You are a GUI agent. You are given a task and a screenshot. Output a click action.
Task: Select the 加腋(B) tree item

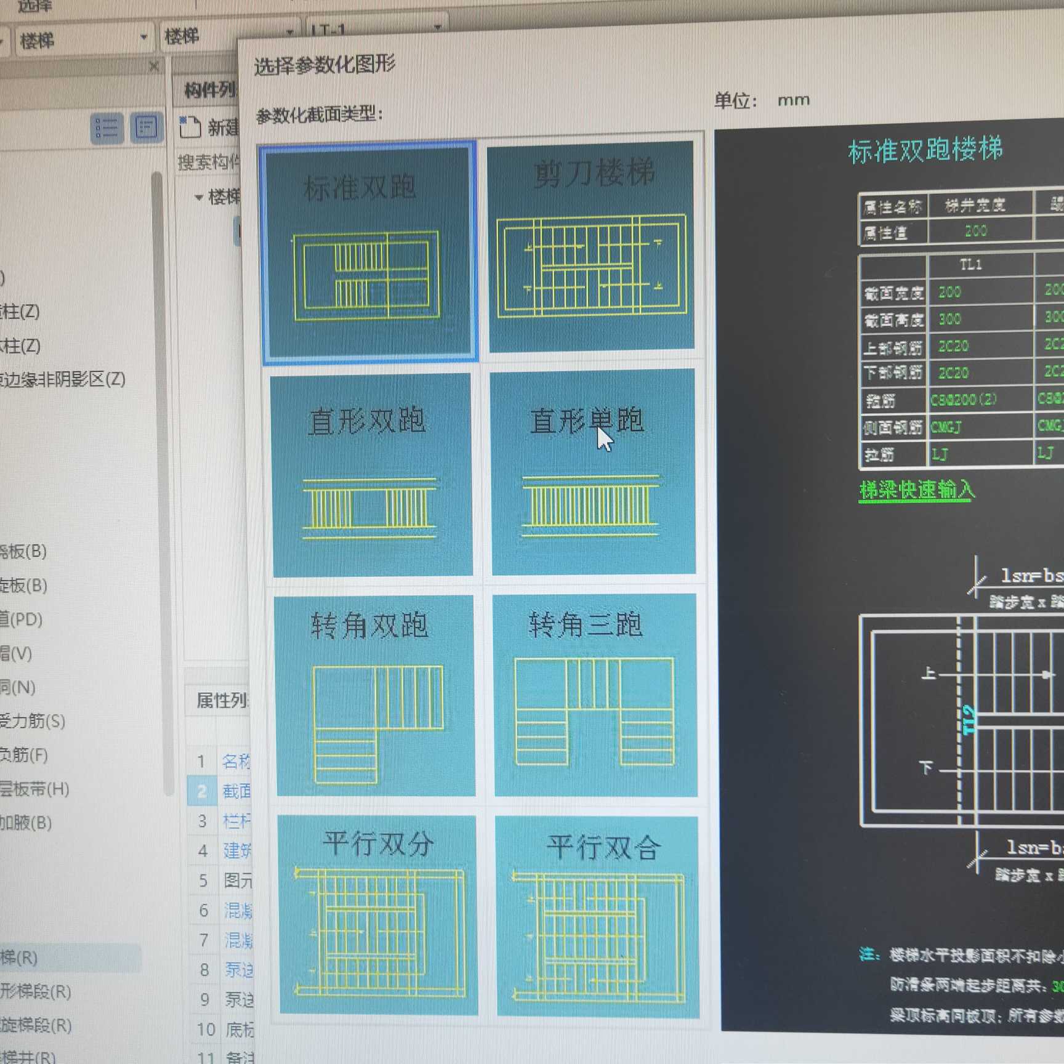[26, 823]
